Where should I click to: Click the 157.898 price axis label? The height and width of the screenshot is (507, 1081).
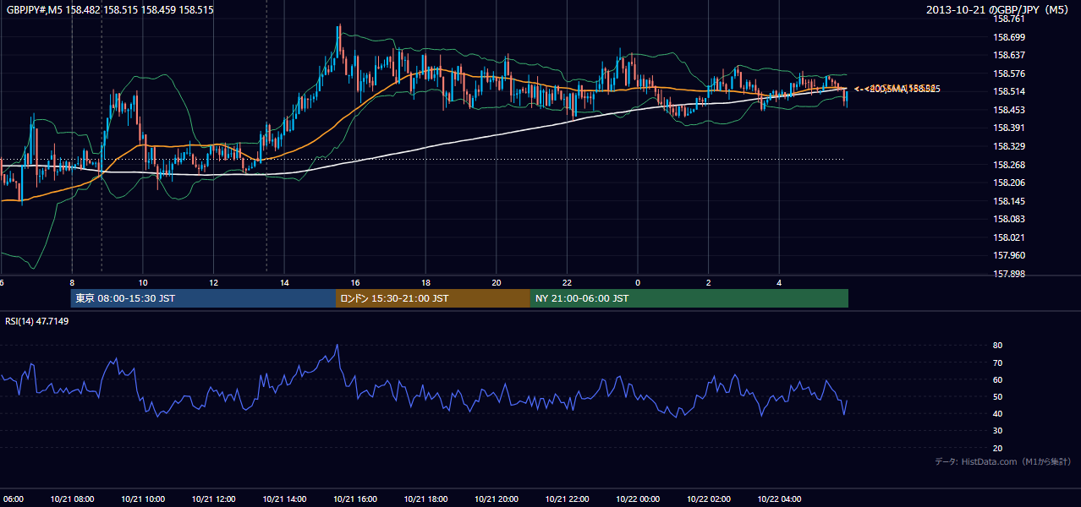click(1009, 274)
